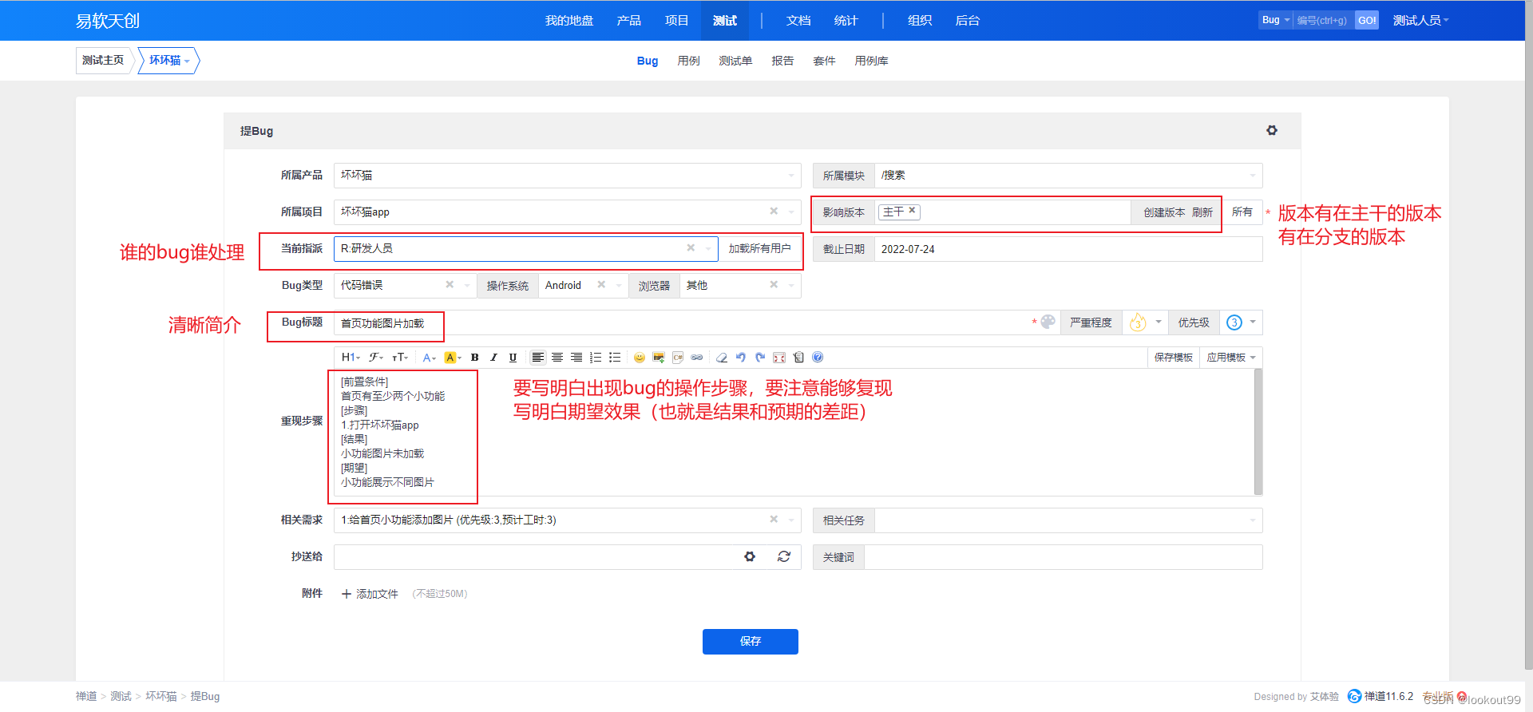Insert hyperlink in editor
Screen dimensions: 1533x712
coord(697,358)
